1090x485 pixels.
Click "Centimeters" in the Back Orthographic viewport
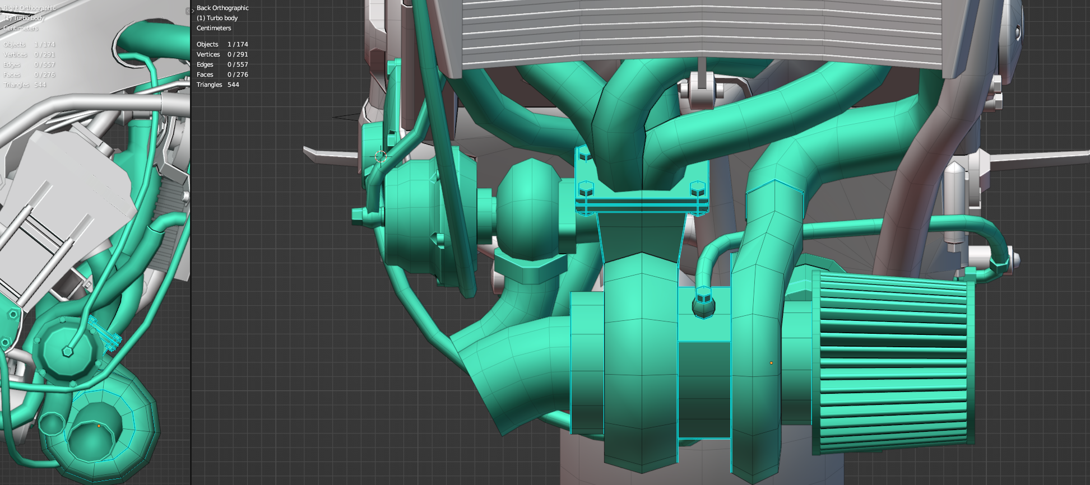point(214,28)
